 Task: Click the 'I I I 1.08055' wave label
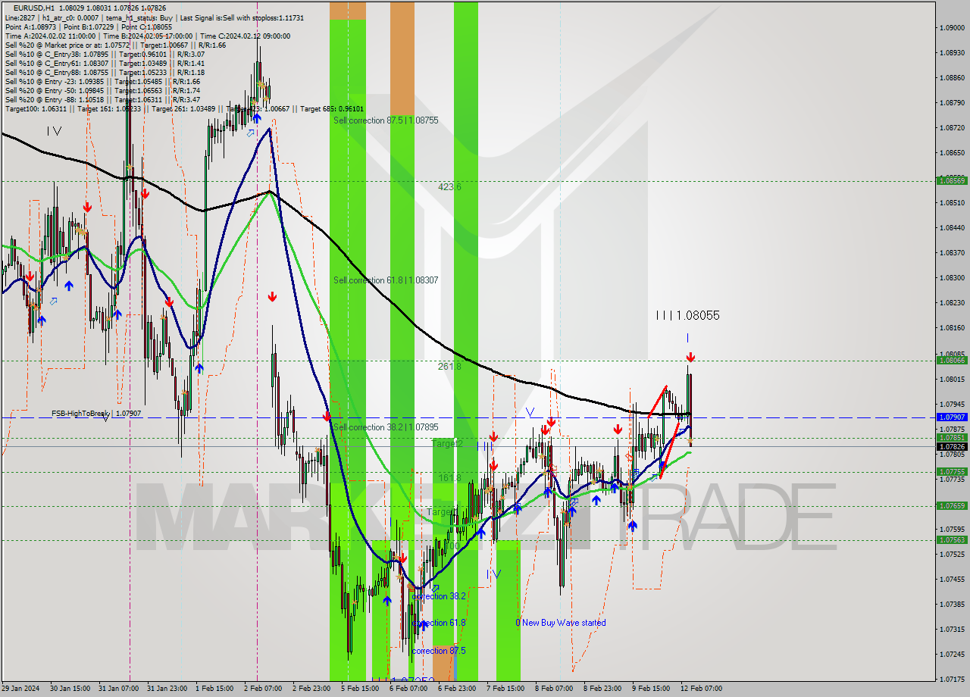687,315
